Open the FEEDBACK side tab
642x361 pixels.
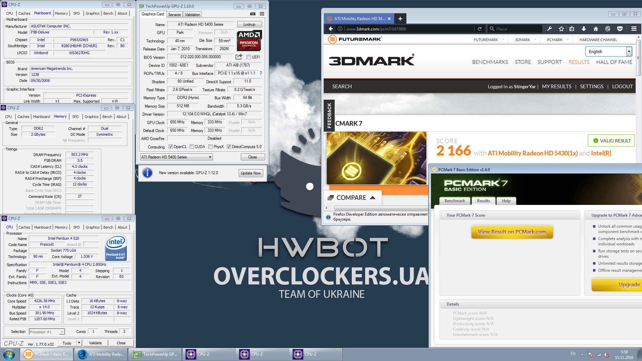pos(329,116)
